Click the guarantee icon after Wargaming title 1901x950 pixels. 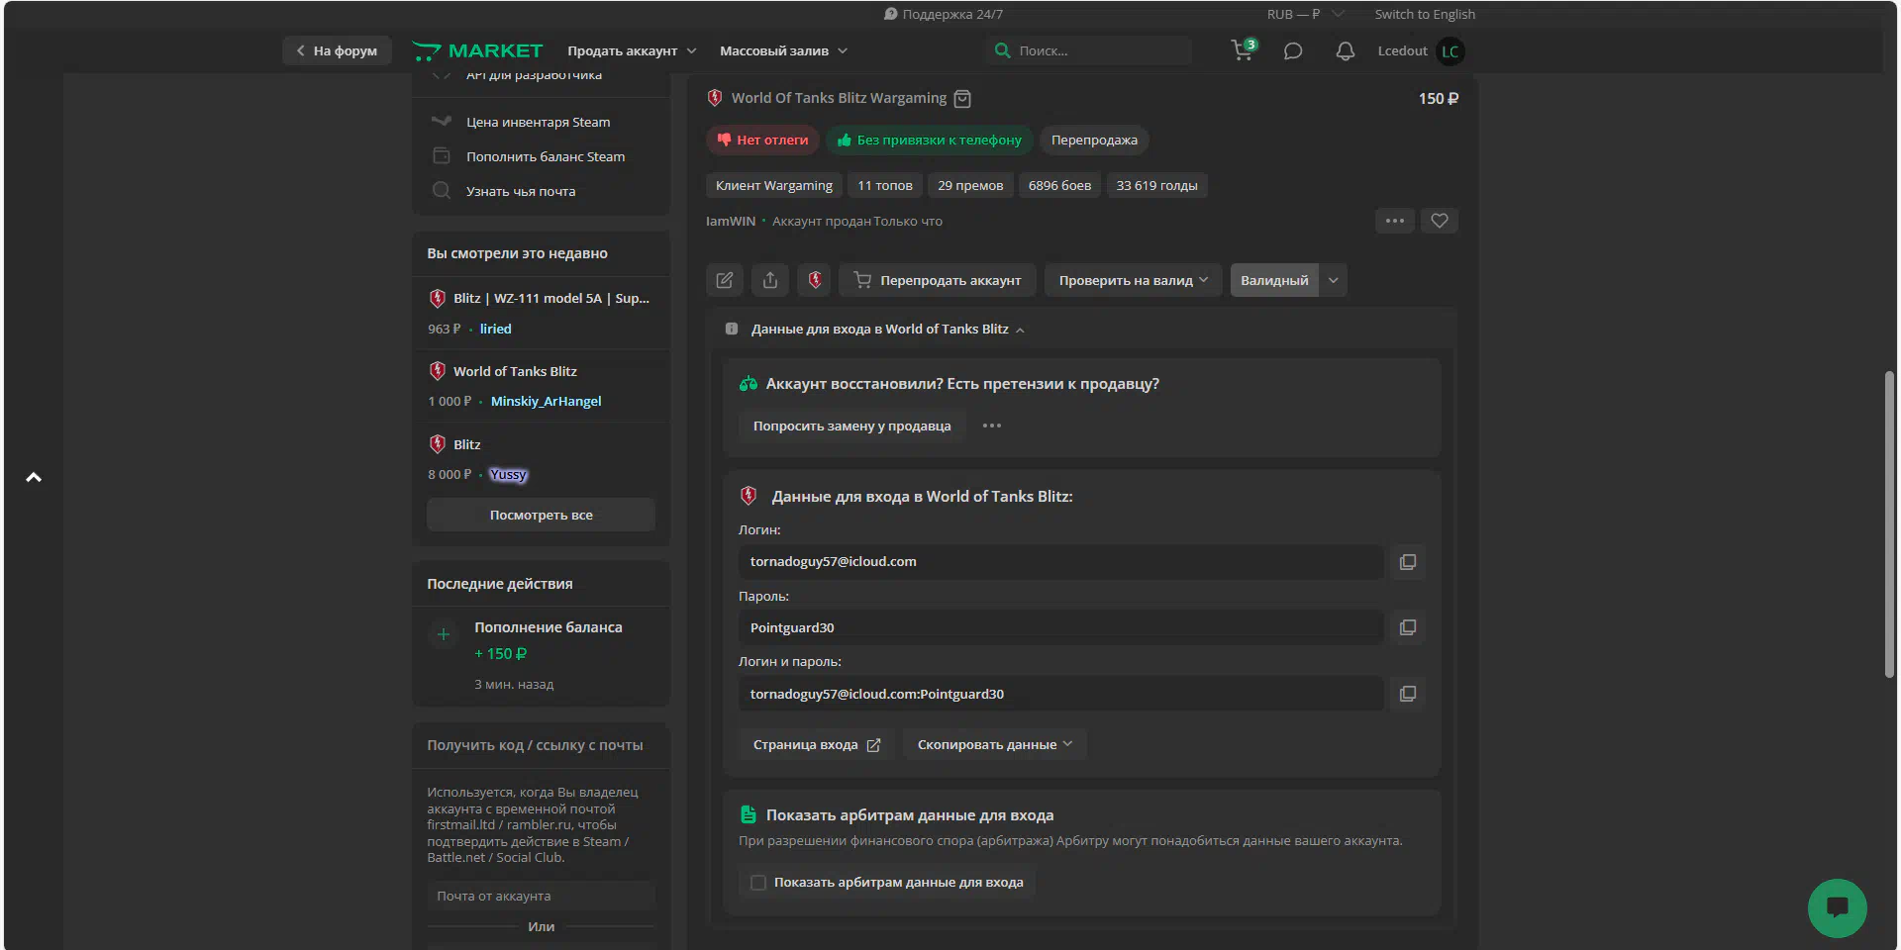[962, 98]
